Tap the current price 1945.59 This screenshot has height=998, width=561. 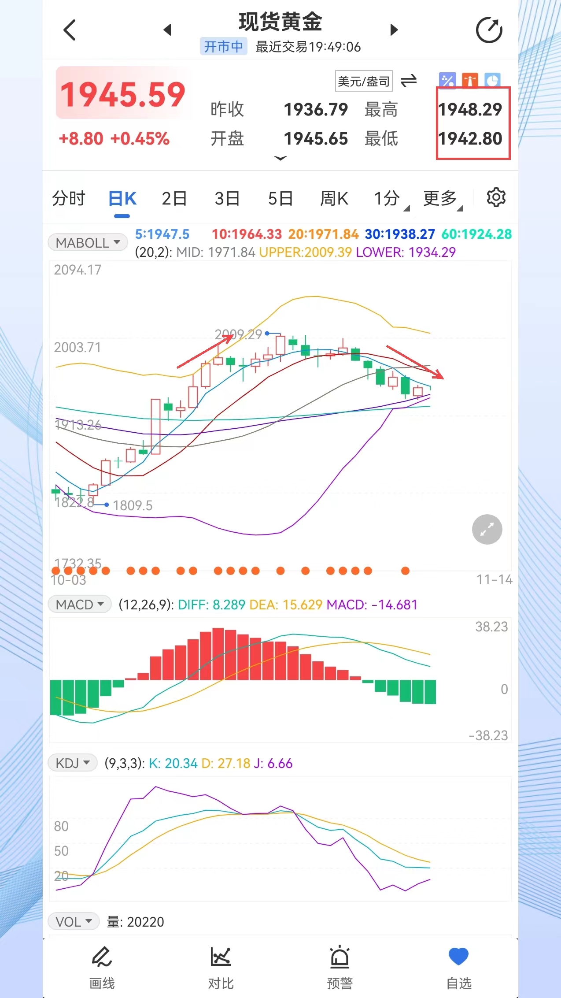122,94
